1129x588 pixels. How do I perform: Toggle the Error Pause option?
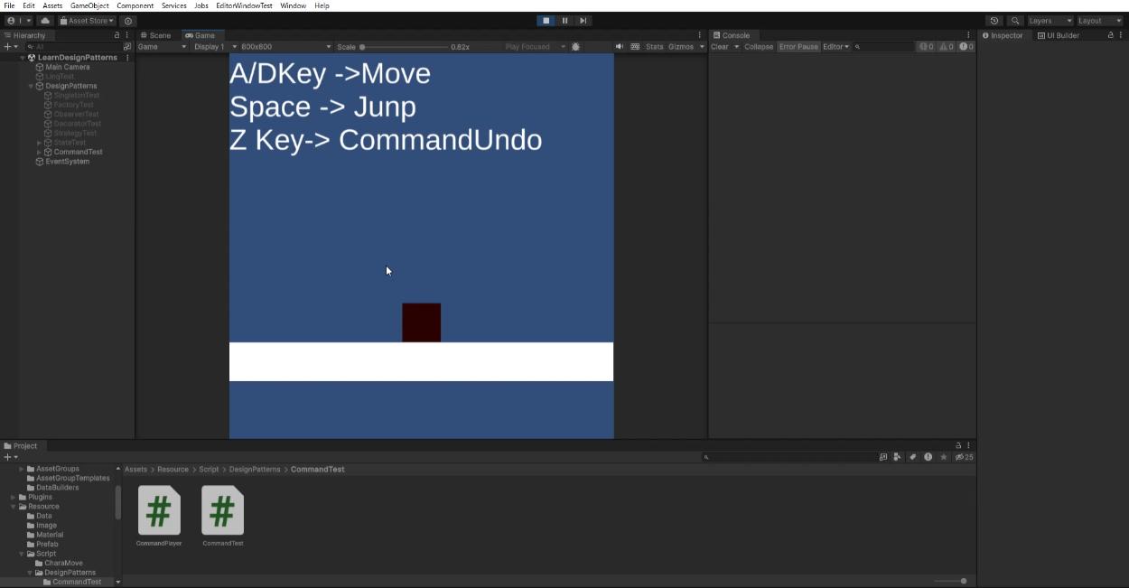[798, 47]
